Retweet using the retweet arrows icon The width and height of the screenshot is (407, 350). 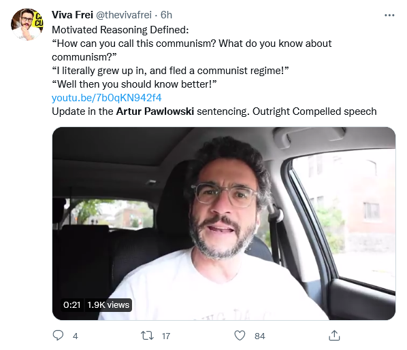[147, 336]
